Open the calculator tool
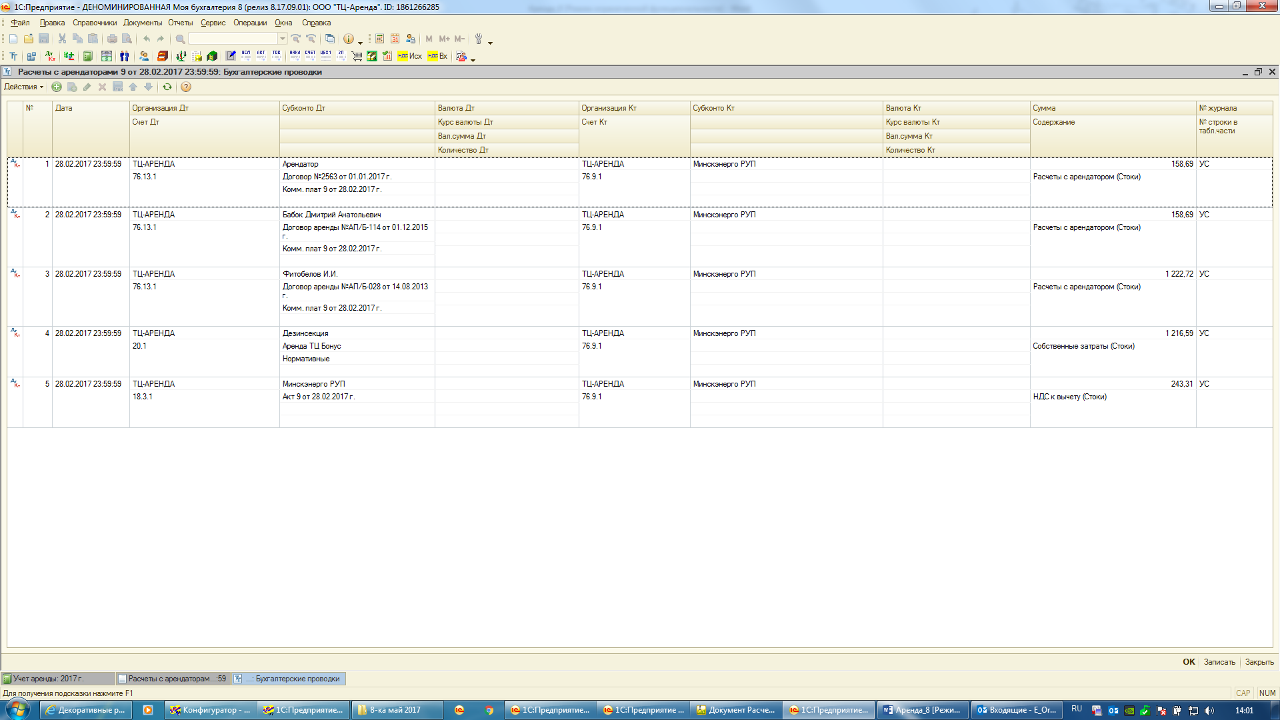1280x720 pixels. coord(379,39)
